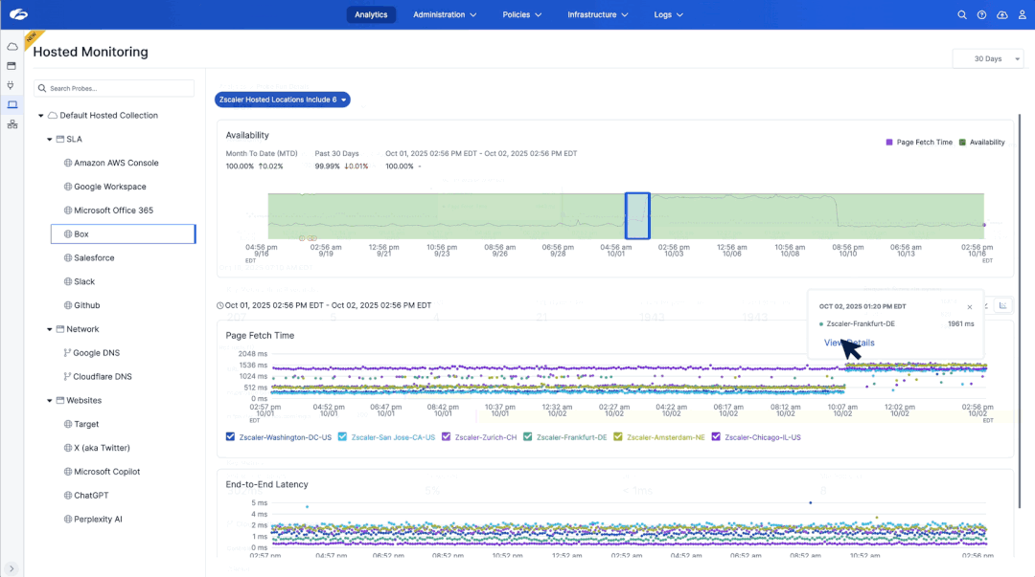
Task: Uncheck the Zscaler-Washington-DC-US legend checkbox
Action: pyautogui.click(x=230, y=437)
